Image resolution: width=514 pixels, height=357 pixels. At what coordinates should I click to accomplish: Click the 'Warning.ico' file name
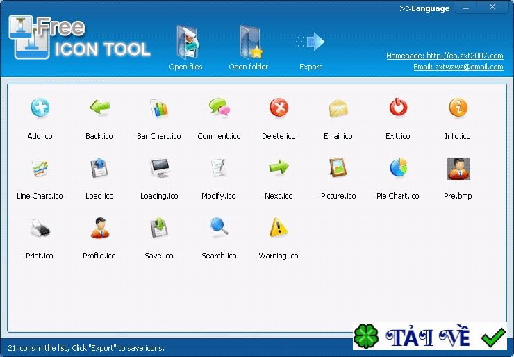click(279, 256)
